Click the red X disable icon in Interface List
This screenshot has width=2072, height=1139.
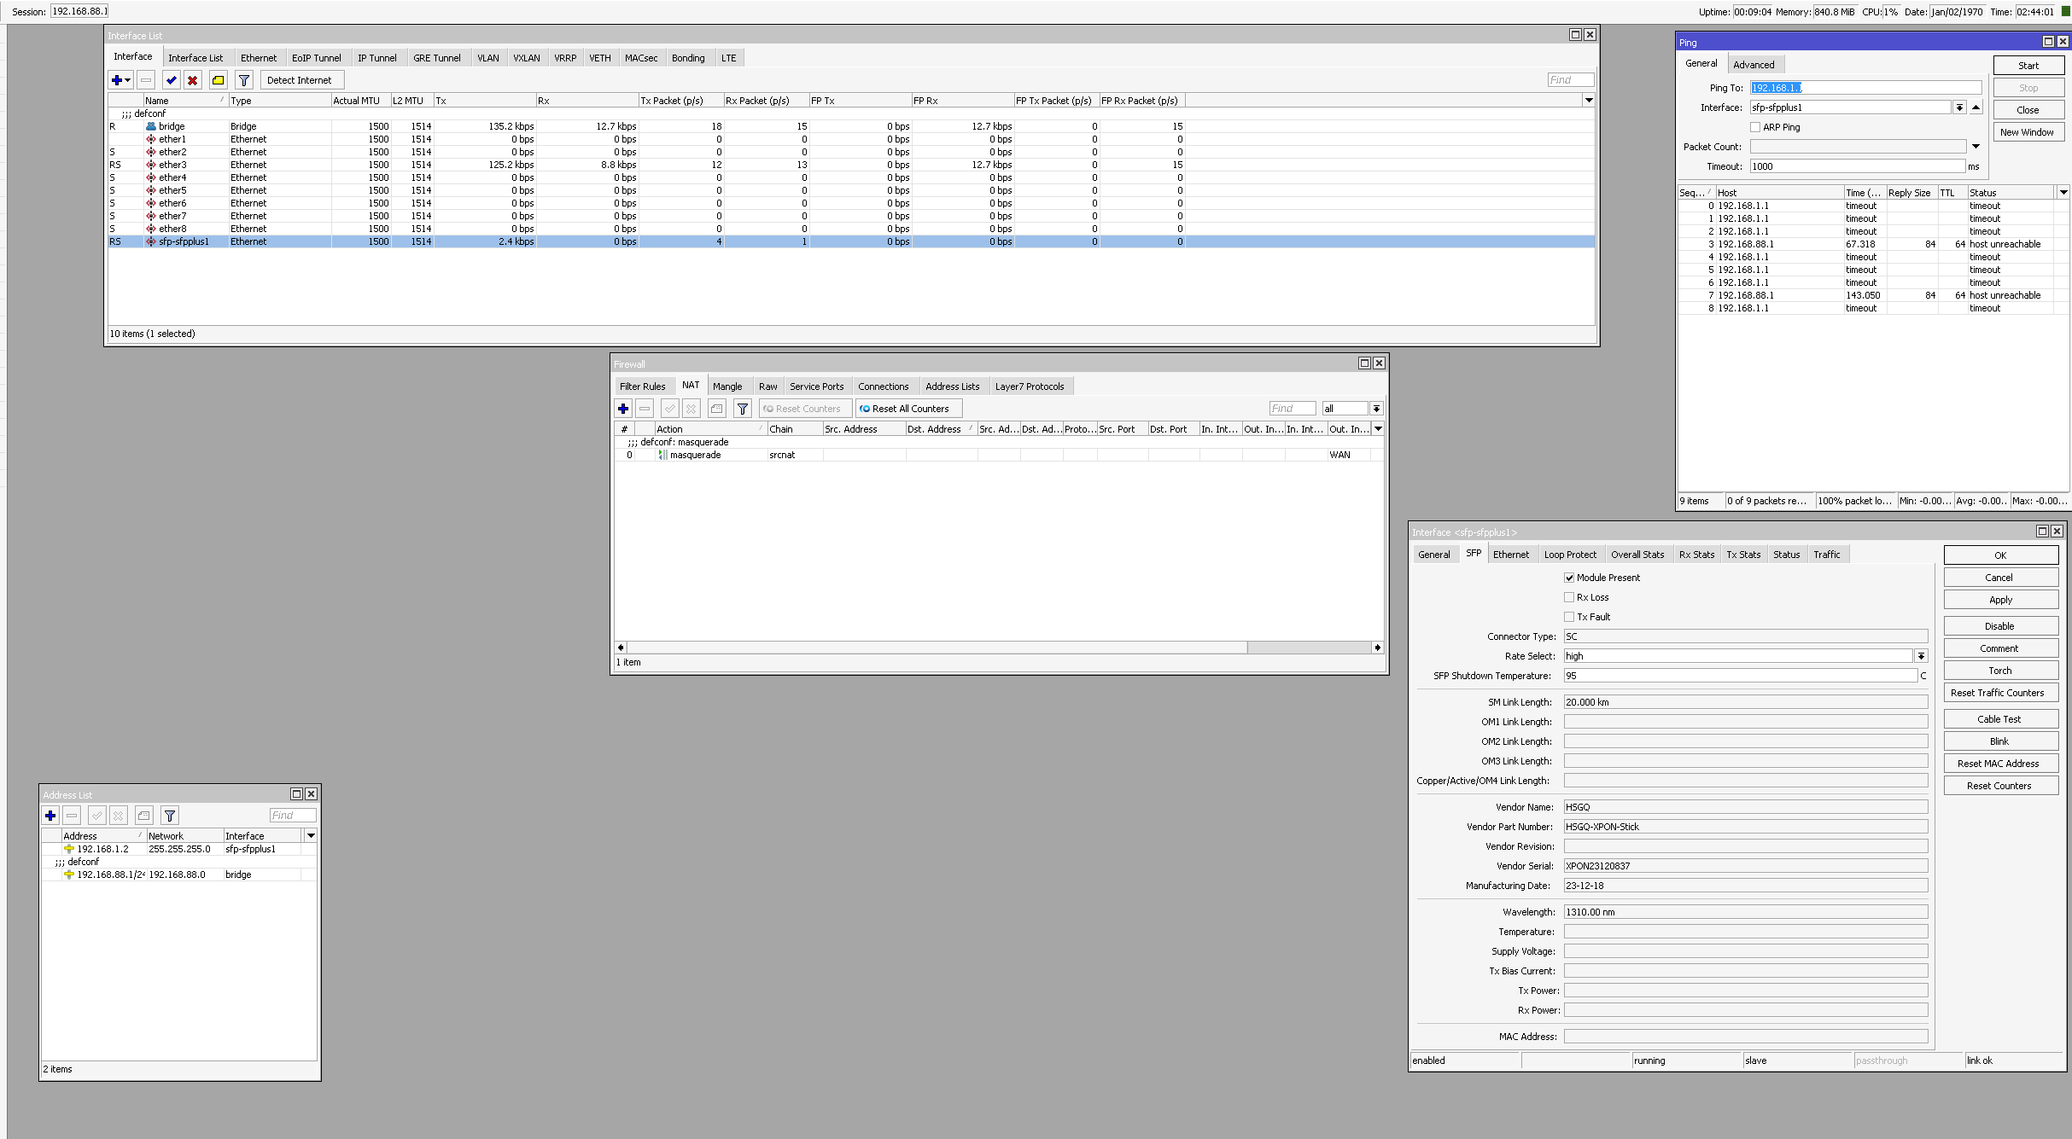193,80
